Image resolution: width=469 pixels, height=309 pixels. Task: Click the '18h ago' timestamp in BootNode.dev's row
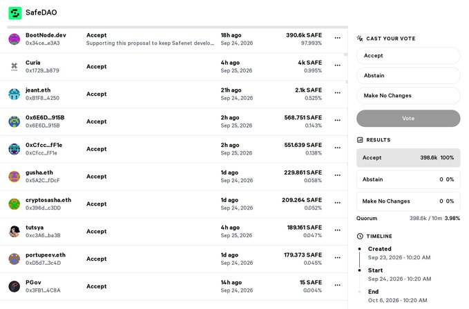[231, 35]
